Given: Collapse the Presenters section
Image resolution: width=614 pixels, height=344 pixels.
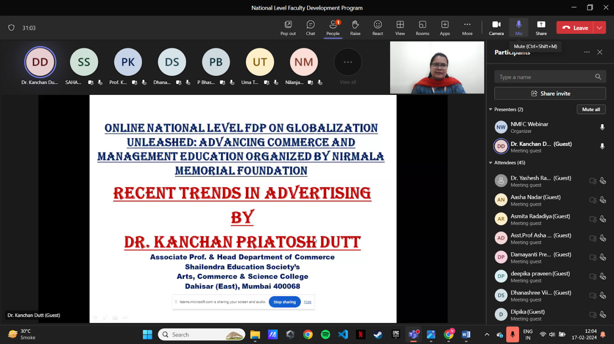Looking at the screenshot, I should pyautogui.click(x=491, y=109).
